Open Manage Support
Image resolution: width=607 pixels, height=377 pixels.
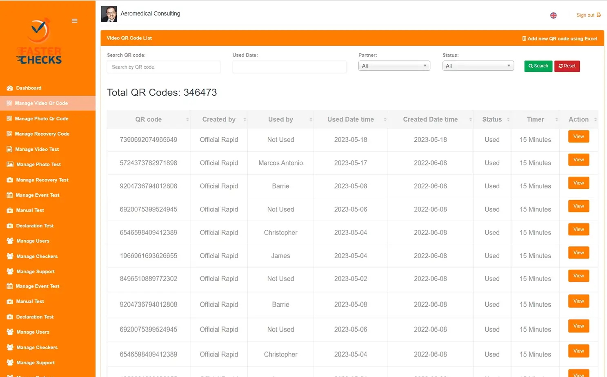coord(35,271)
